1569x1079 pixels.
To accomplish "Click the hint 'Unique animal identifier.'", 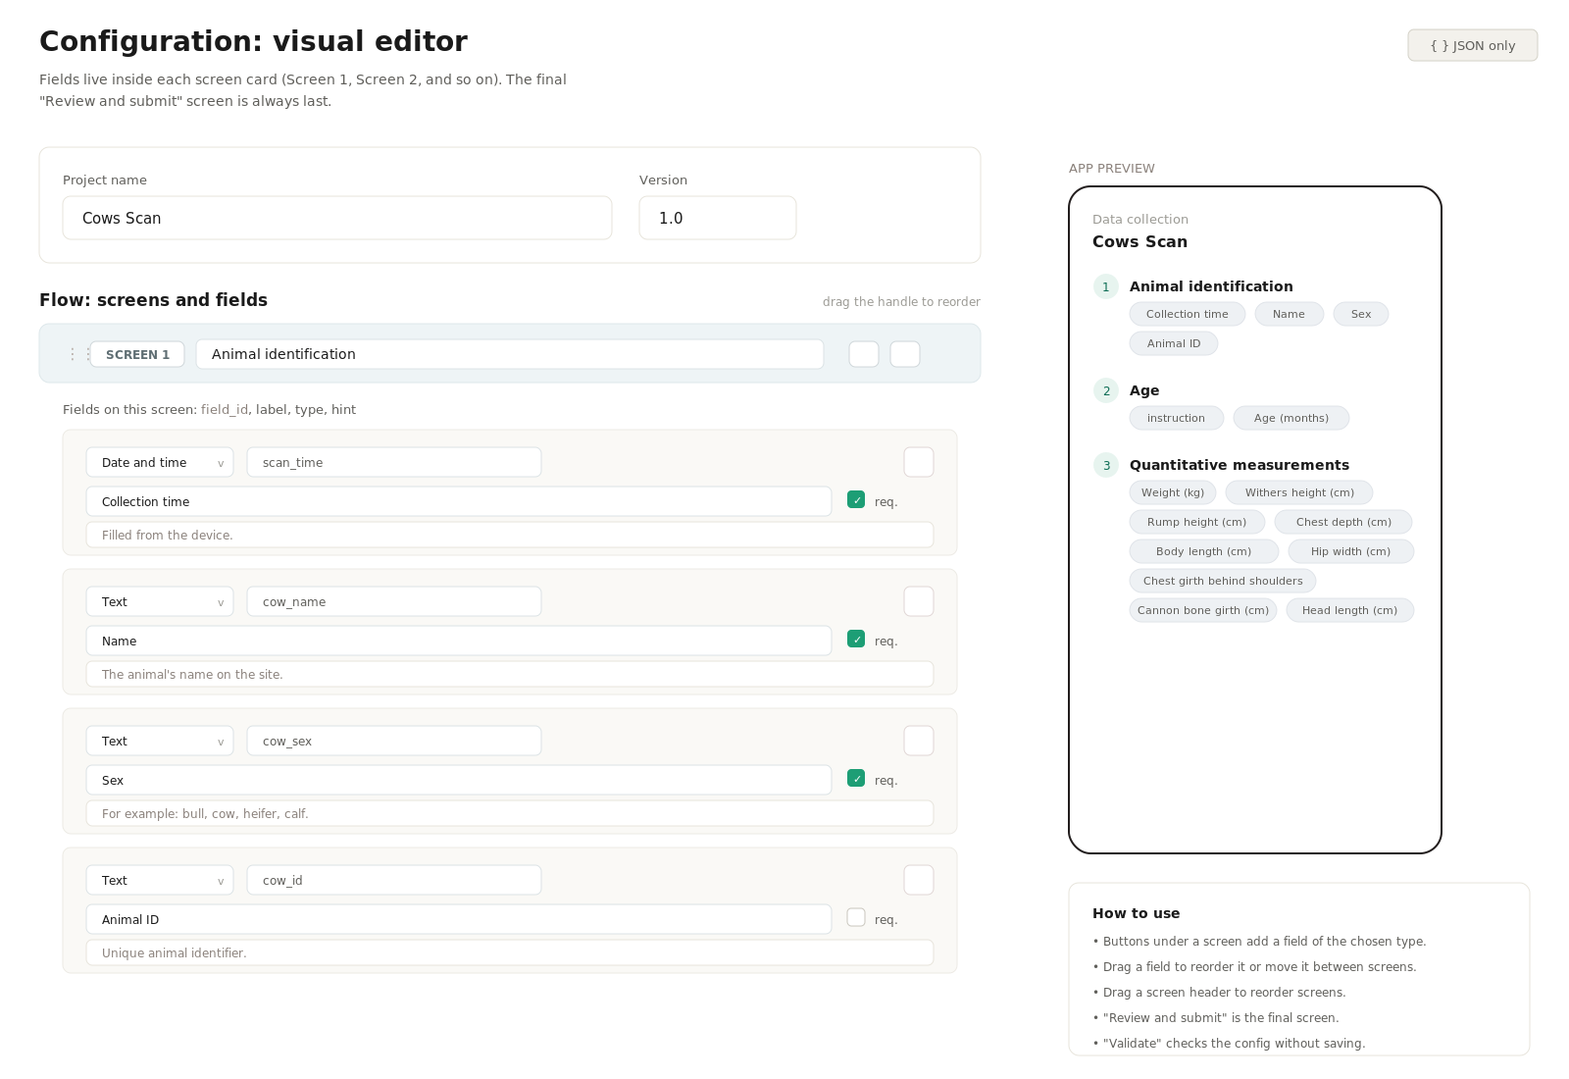I will (x=510, y=952).
